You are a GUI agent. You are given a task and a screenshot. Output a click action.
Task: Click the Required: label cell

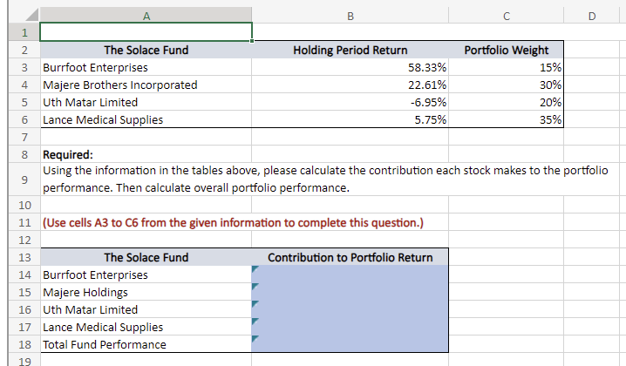pos(146,154)
